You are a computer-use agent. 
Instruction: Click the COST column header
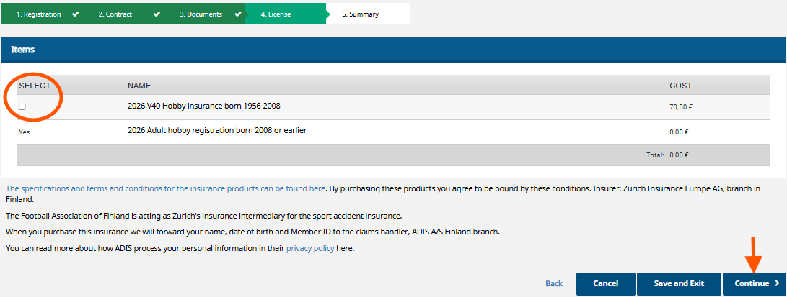(x=680, y=86)
